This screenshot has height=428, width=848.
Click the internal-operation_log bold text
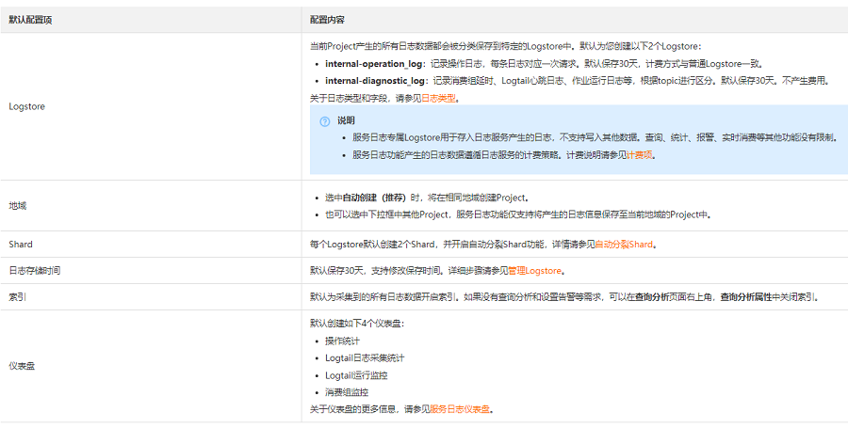point(373,64)
